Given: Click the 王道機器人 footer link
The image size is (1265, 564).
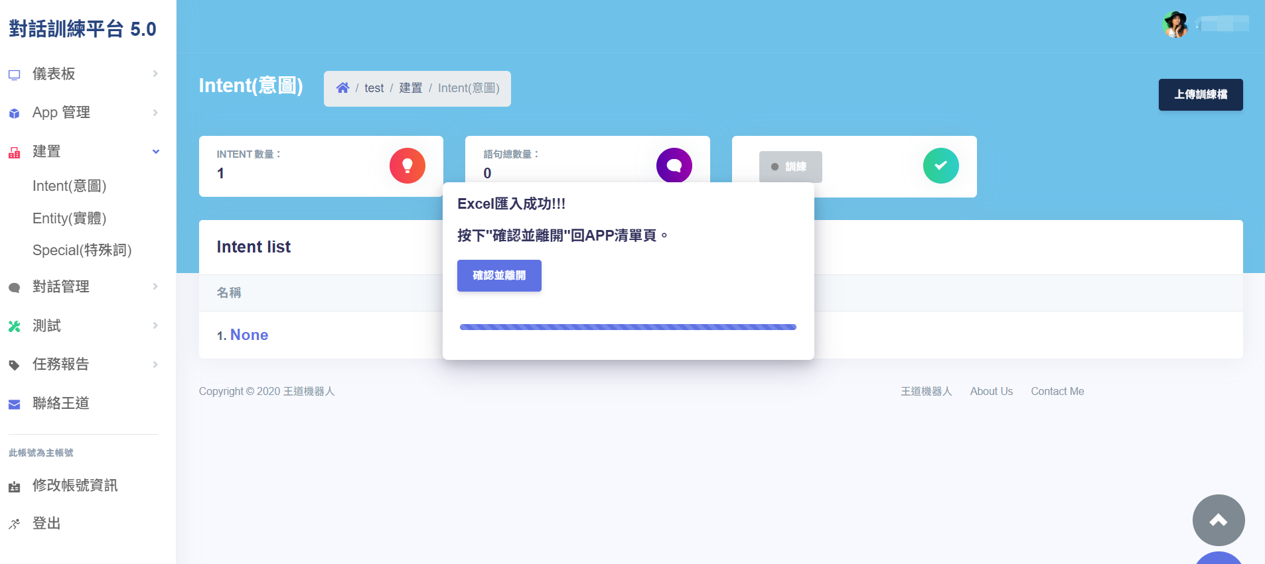Looking at the screenshot, I should 926,392.
